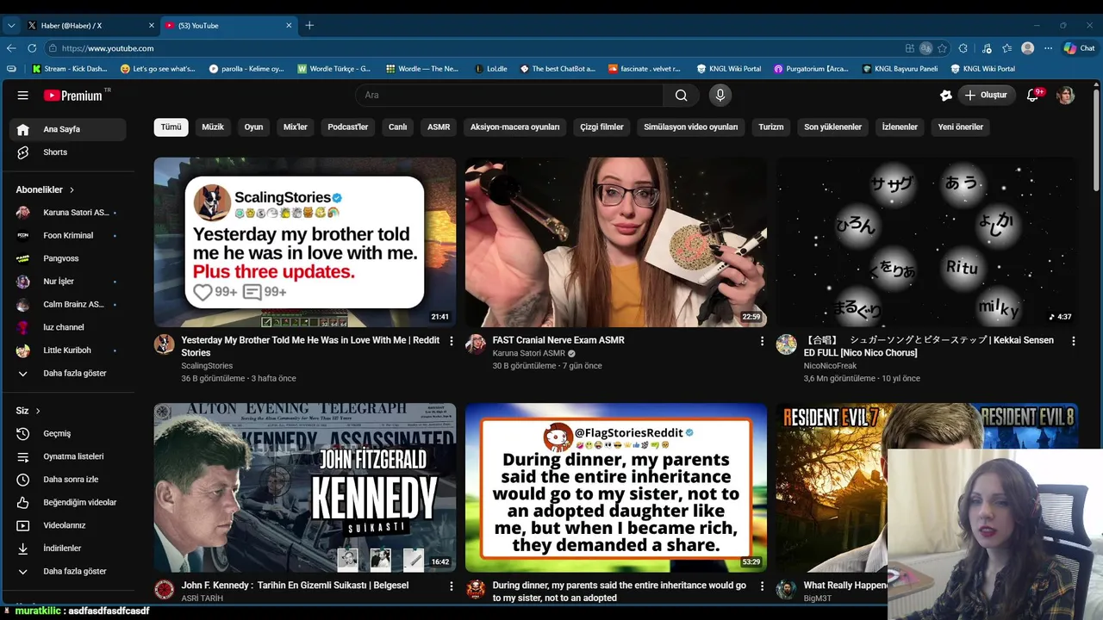Open Karuna Satori subscription channel
The height and width of the screenshot is (620, 1103).
[x=67, y=213]
